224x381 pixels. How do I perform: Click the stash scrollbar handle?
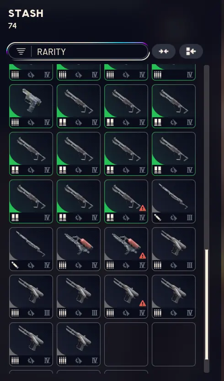pos(207,305)
